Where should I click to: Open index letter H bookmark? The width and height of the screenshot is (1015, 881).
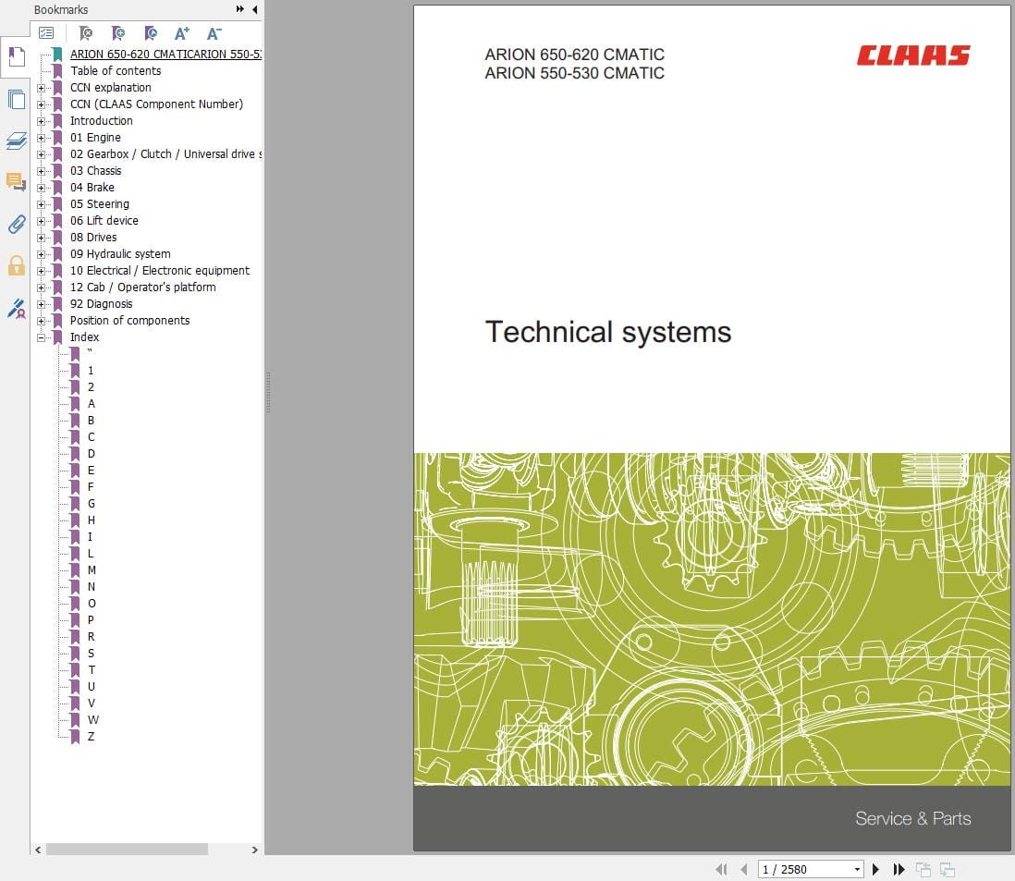[x=92, y=520]
